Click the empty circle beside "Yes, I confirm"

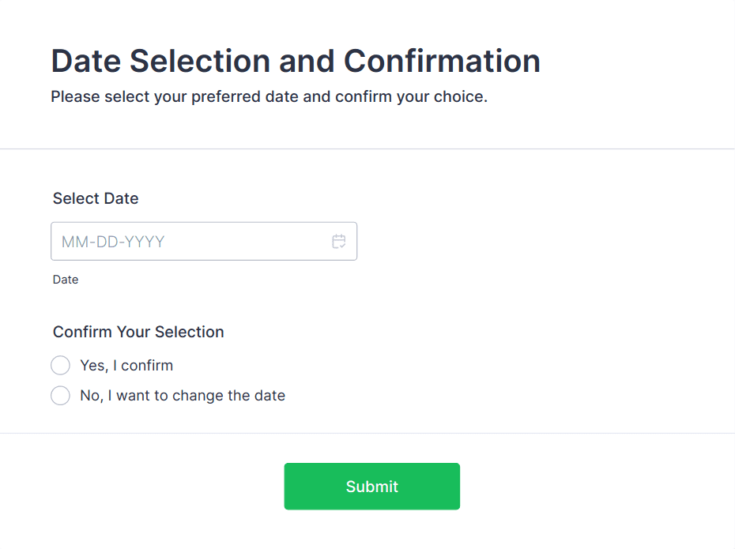61,366
